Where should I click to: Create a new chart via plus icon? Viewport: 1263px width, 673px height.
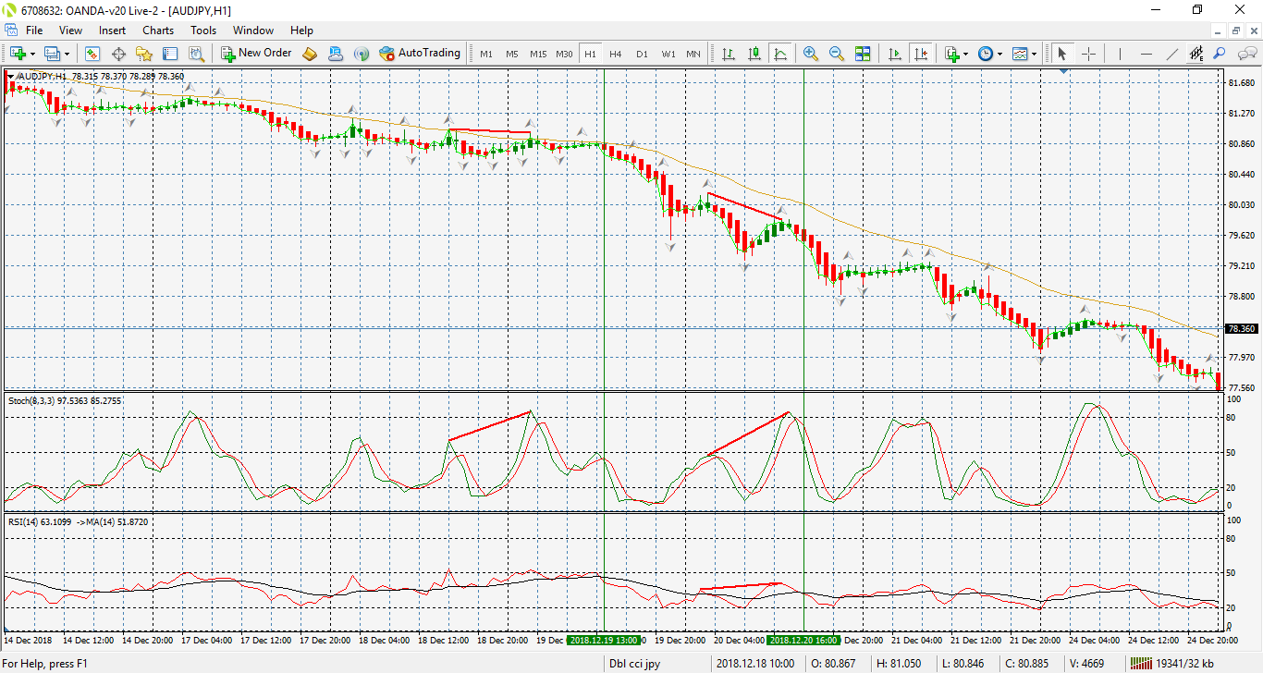click(x=18, y=54)
